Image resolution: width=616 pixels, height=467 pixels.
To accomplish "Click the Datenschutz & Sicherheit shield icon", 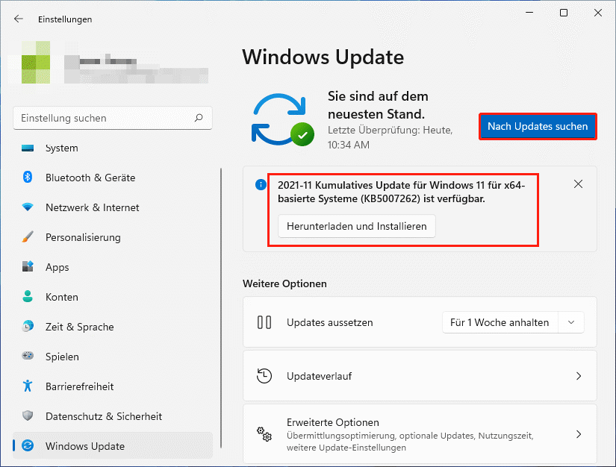I will 28,416.
